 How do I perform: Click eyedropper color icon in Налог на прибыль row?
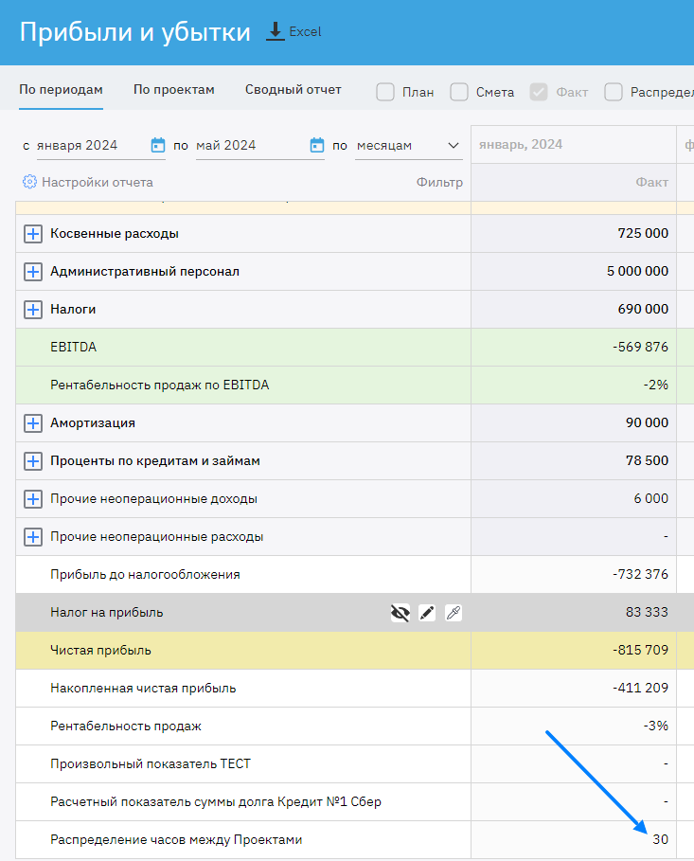click(x=454, y=613)
